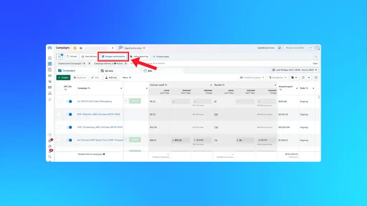
Task: Click the Meta logo icon
Action: coord(50,48)
